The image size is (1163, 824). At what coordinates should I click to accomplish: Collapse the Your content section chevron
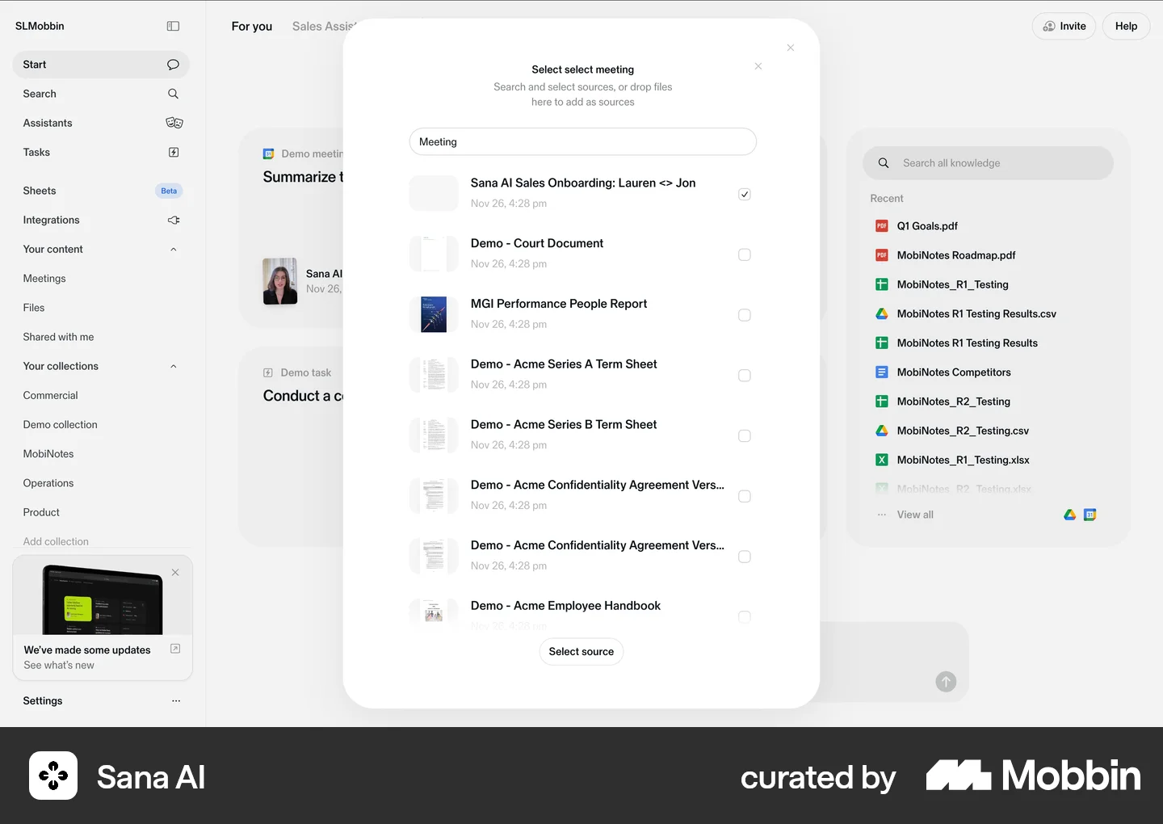(174, 250)
